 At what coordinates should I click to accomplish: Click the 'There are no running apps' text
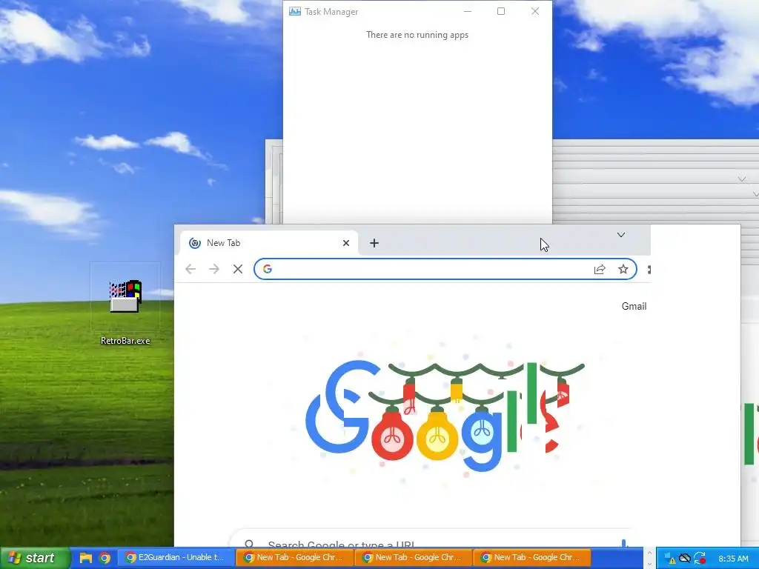point(417,35)
